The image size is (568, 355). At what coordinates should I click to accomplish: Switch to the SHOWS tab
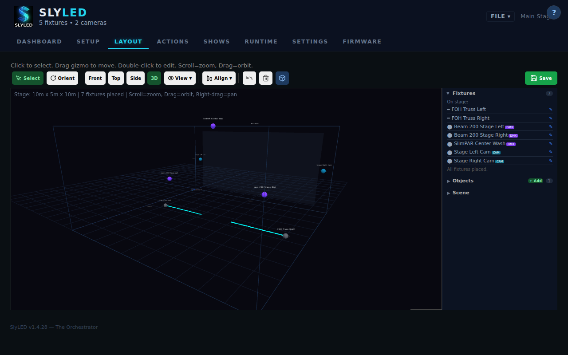217,41
